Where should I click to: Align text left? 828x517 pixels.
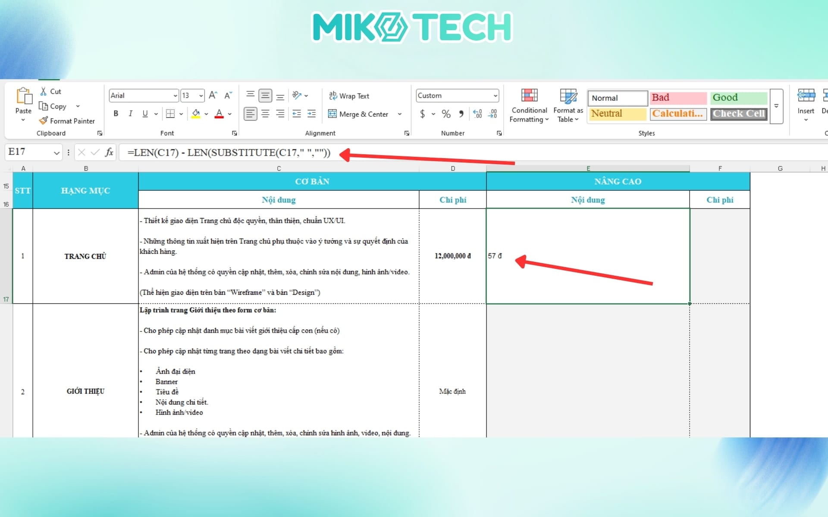[x=251, y=114]
